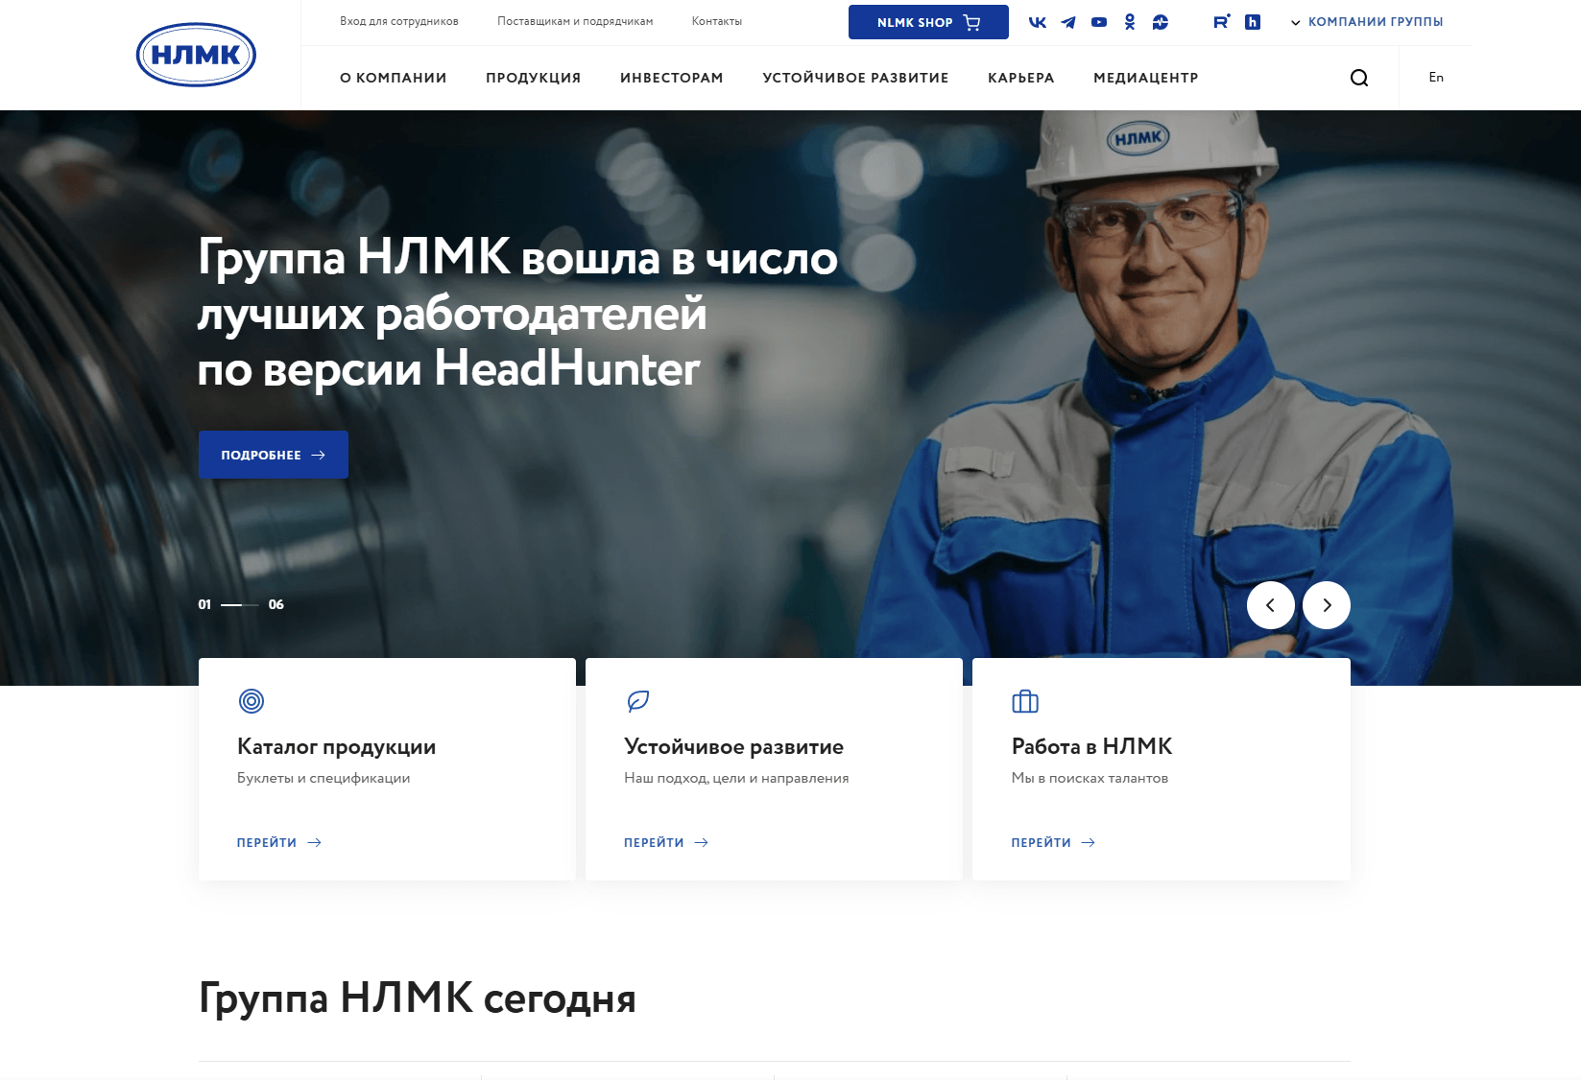
Task: Open the VK social page icon
Action: click(1038, 22)
